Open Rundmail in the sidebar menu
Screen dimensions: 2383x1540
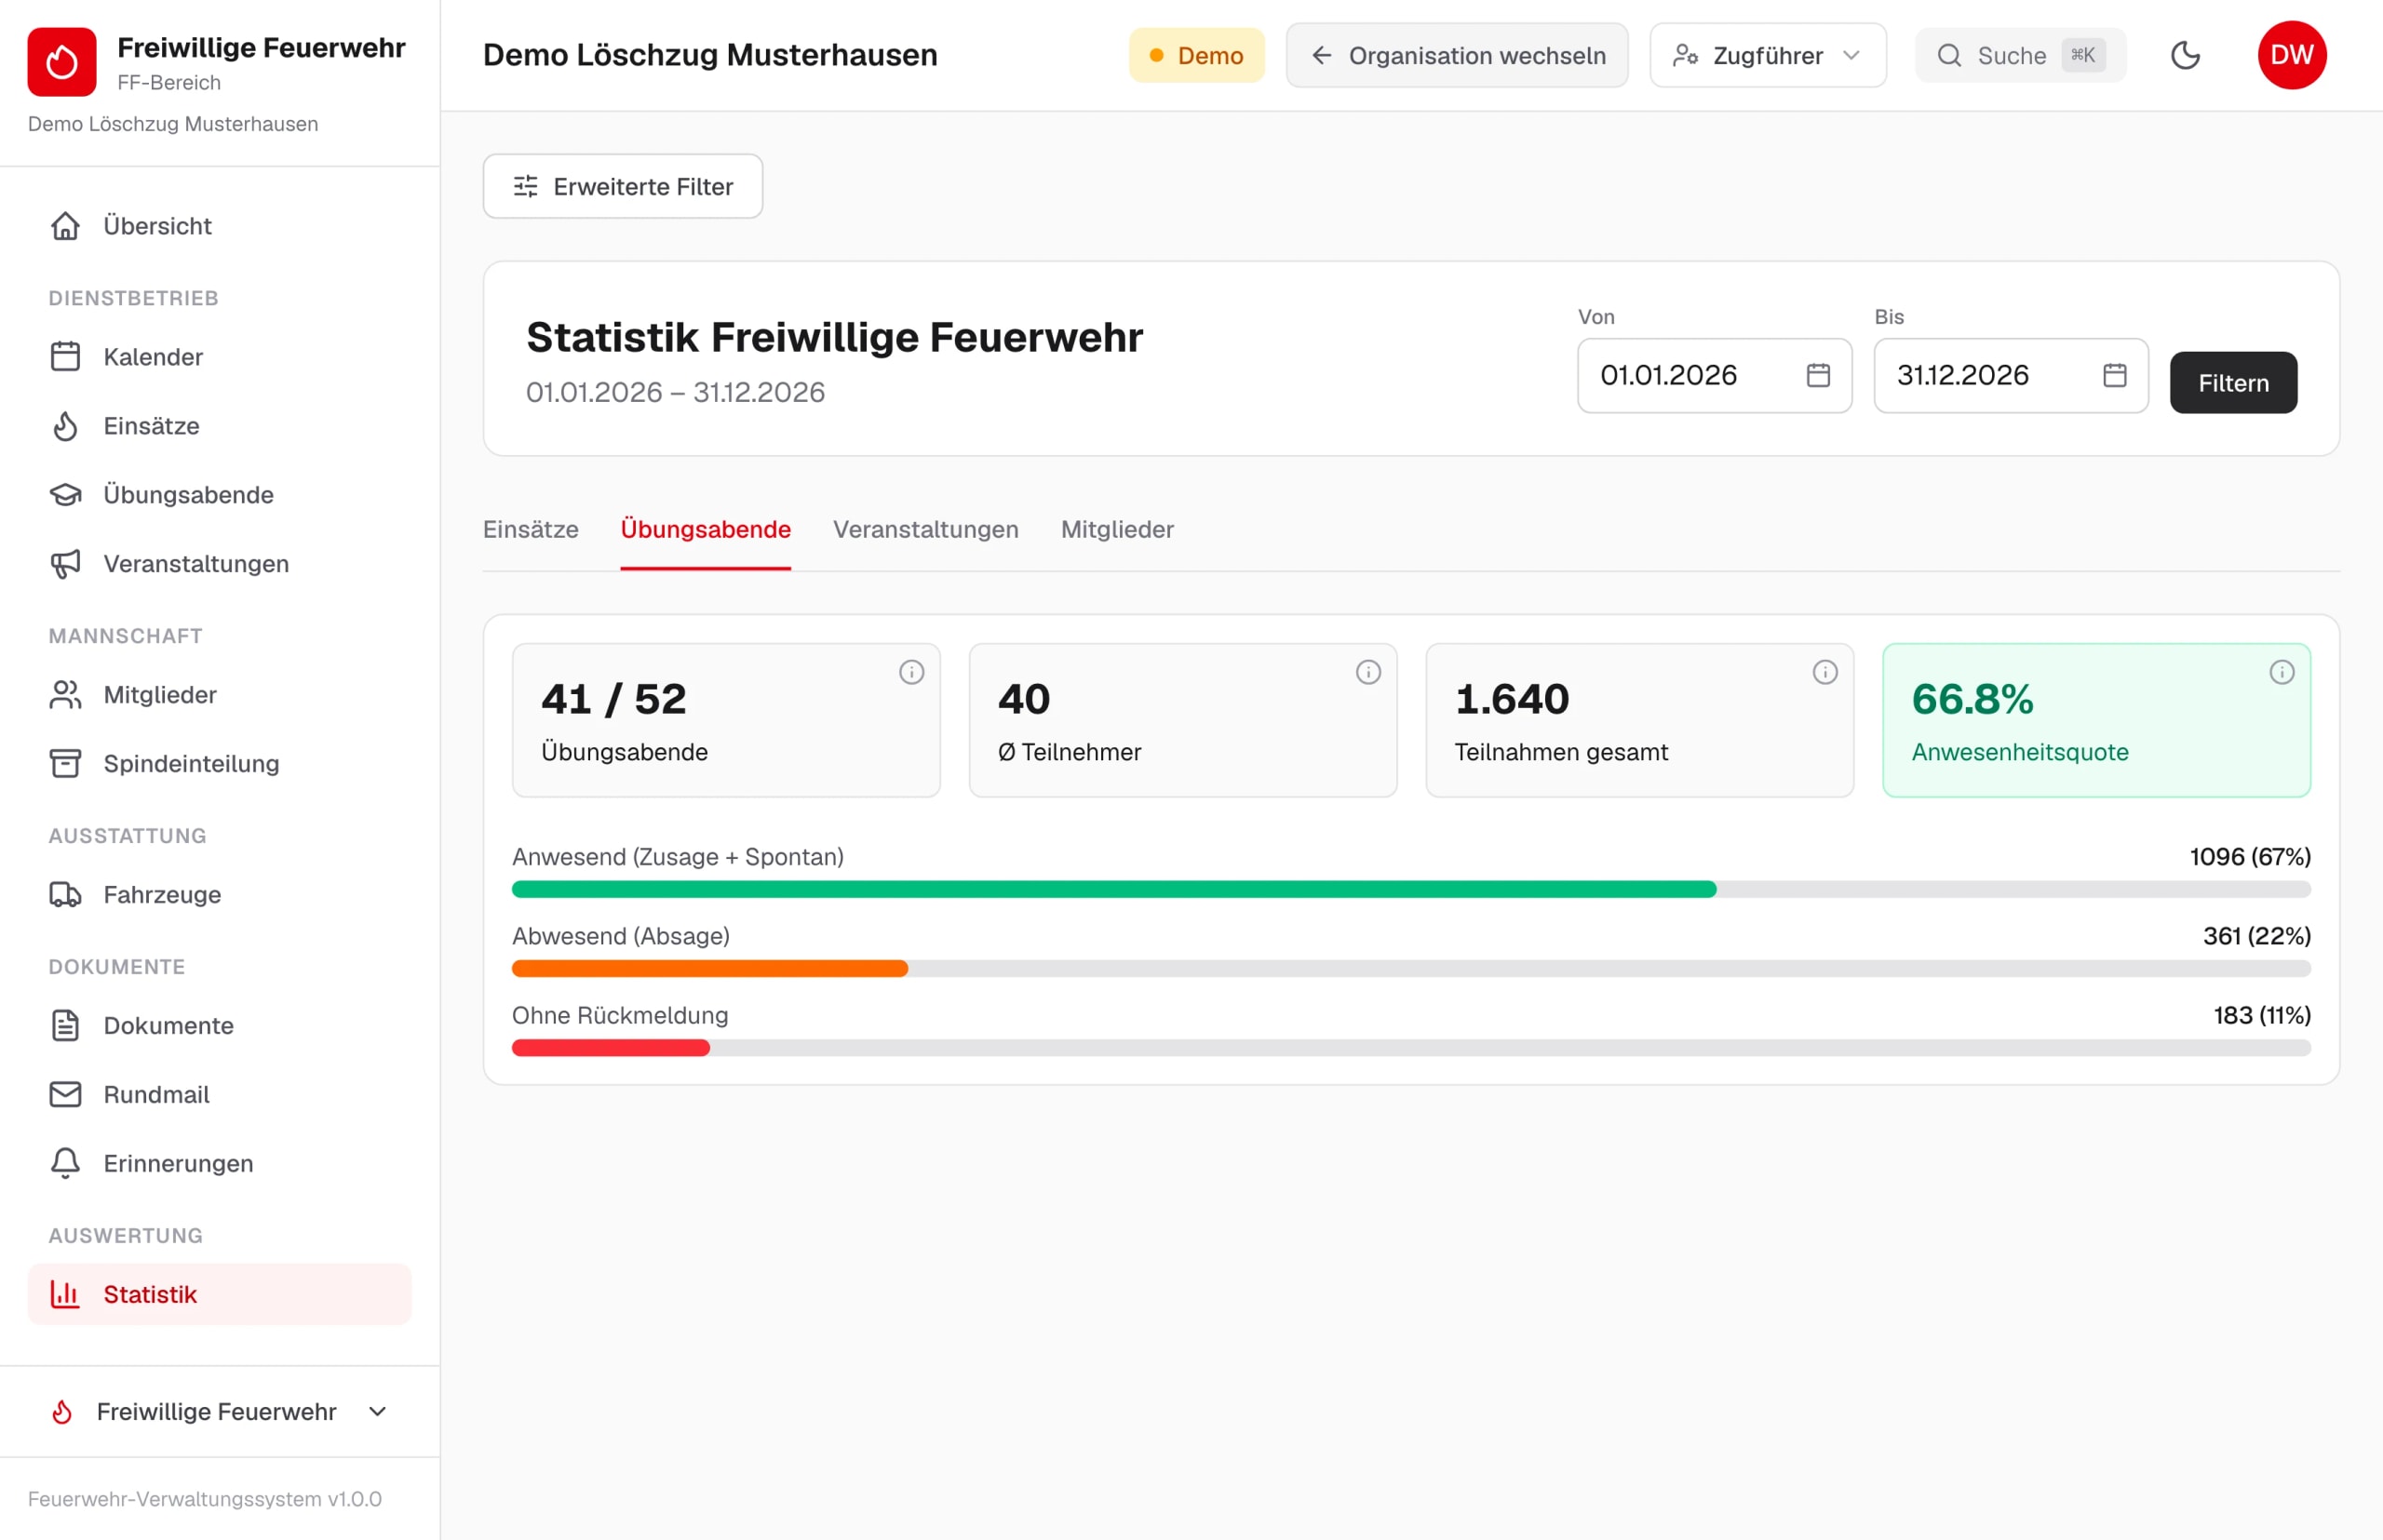(x=219, y=1095)
